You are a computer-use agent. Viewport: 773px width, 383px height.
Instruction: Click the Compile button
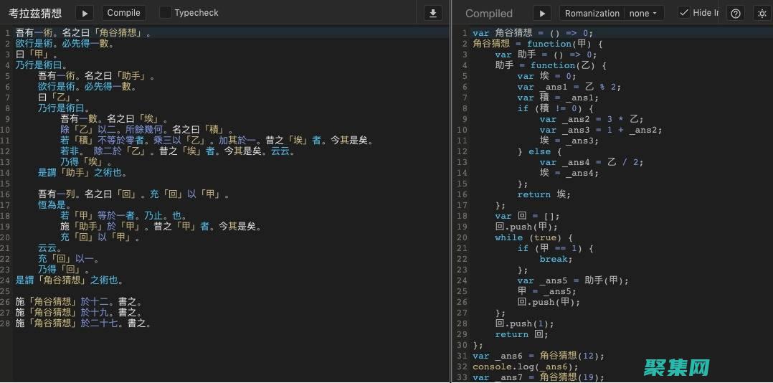124,13
